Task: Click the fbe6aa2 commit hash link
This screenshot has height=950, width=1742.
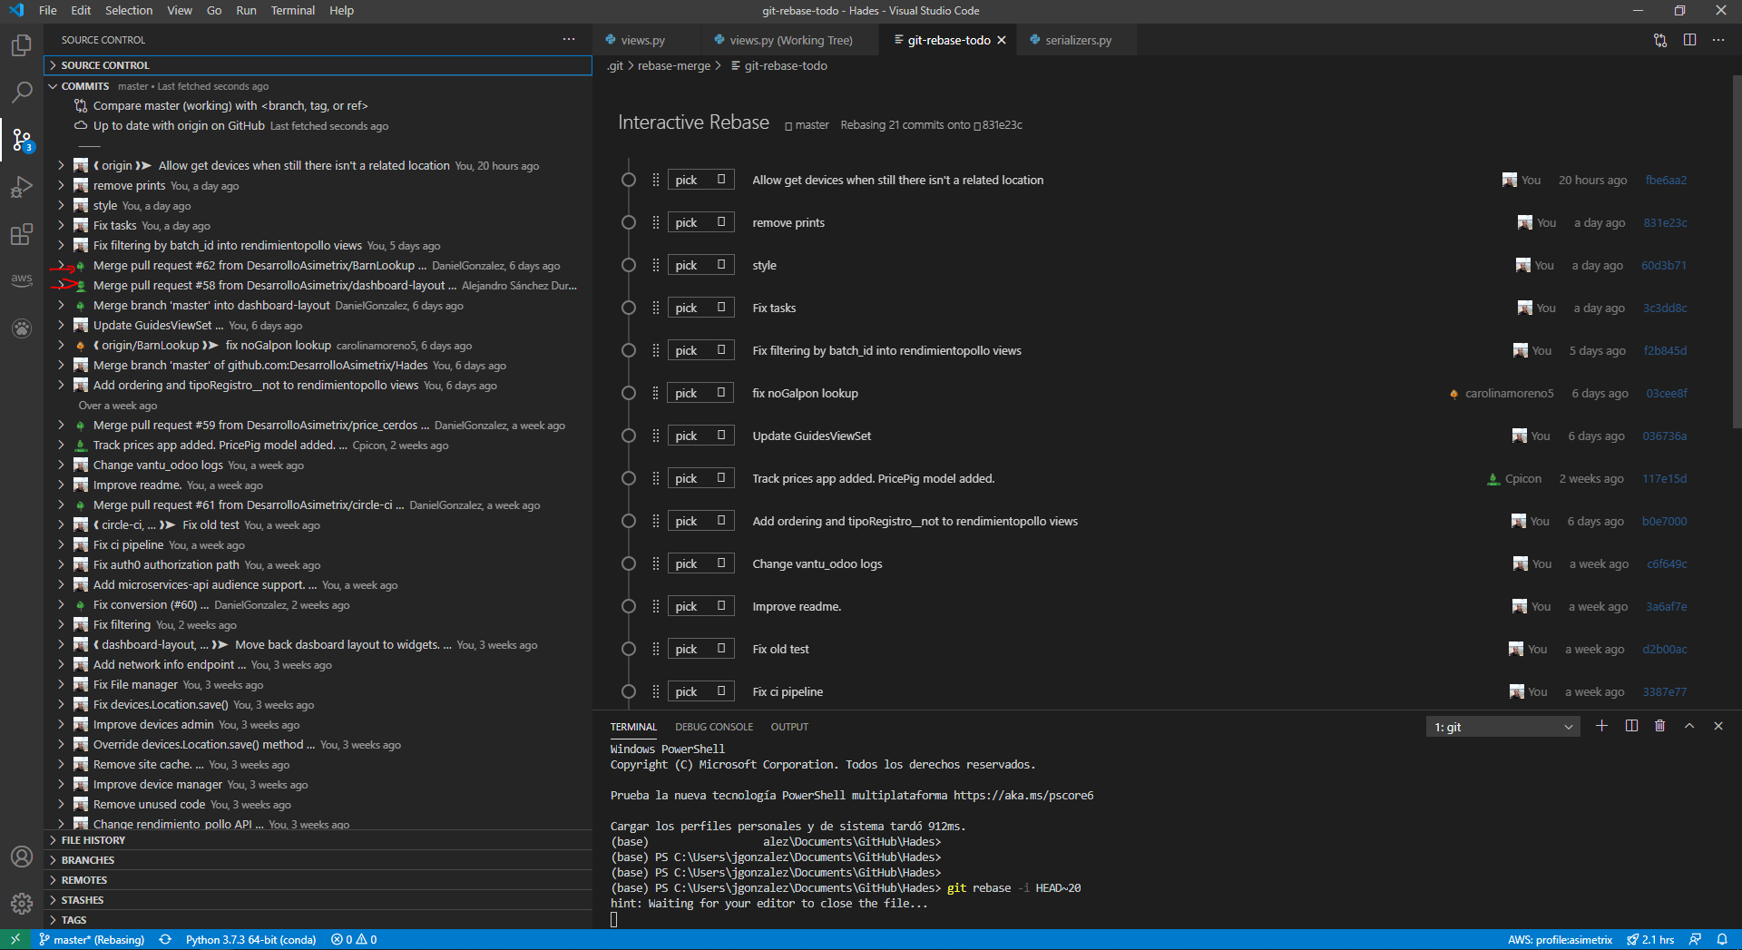Action: (x=1666, y=180)
